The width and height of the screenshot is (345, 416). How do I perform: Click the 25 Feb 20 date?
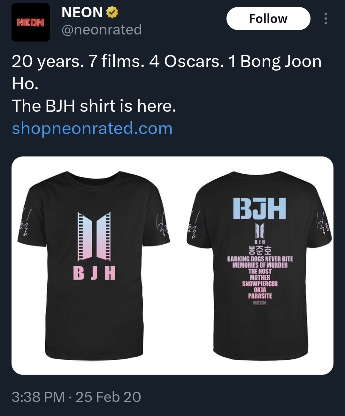[108, 397]
